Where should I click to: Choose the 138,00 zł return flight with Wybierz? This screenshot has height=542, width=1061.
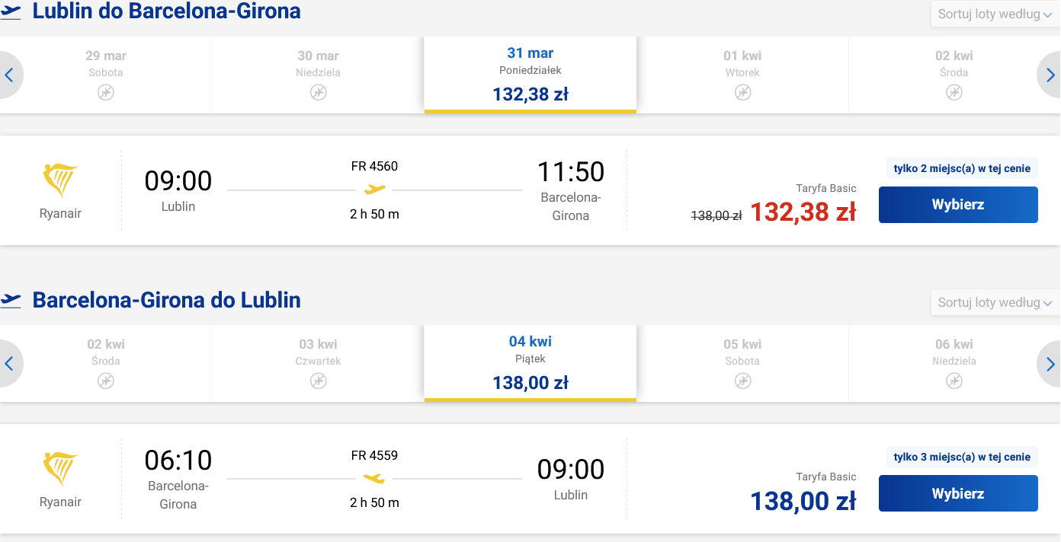(x=958, y=493)
